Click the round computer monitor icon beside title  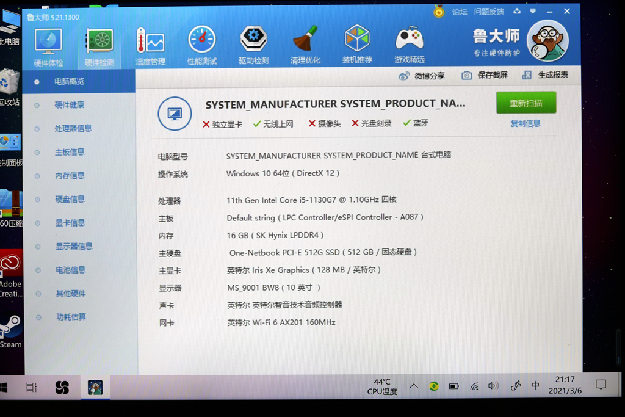(175, 114)
